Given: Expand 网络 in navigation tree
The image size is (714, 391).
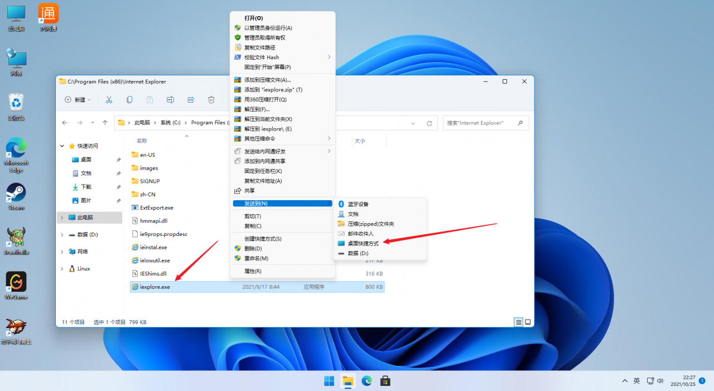Looking at the screenshot, I should tap(62, 252).
